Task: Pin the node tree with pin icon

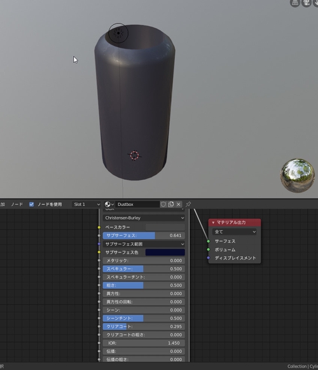Action: point(188,204)
